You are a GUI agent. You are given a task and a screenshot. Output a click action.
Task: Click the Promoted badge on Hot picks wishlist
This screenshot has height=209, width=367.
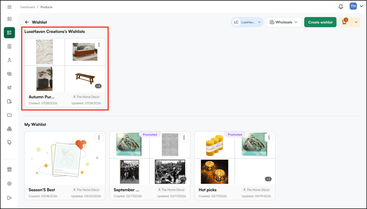235,134
